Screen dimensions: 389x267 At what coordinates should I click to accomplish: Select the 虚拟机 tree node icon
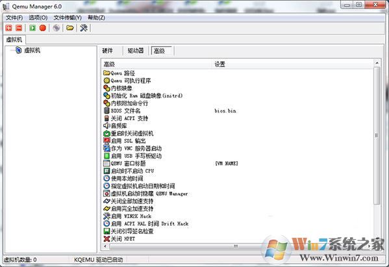(x=19, y=50)
